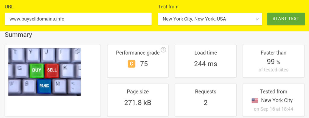Click the 271.8 kB page size value
The image size is (309, 118).
point(138,102)
